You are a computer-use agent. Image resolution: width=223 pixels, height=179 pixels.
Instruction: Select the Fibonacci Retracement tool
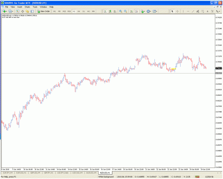pos(203,11)
